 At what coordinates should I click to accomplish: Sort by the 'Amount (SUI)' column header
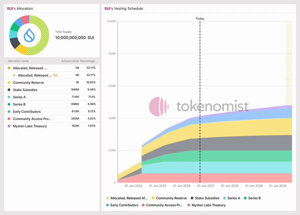[x=70, y=61]
